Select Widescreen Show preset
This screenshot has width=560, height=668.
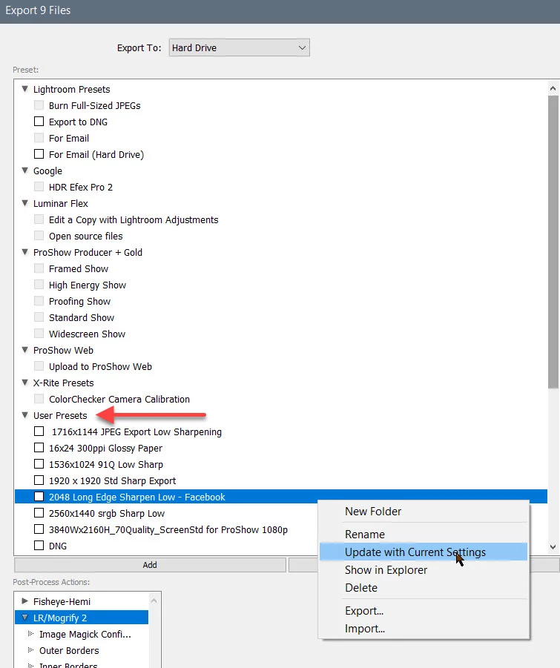click(x=87, y=334)
